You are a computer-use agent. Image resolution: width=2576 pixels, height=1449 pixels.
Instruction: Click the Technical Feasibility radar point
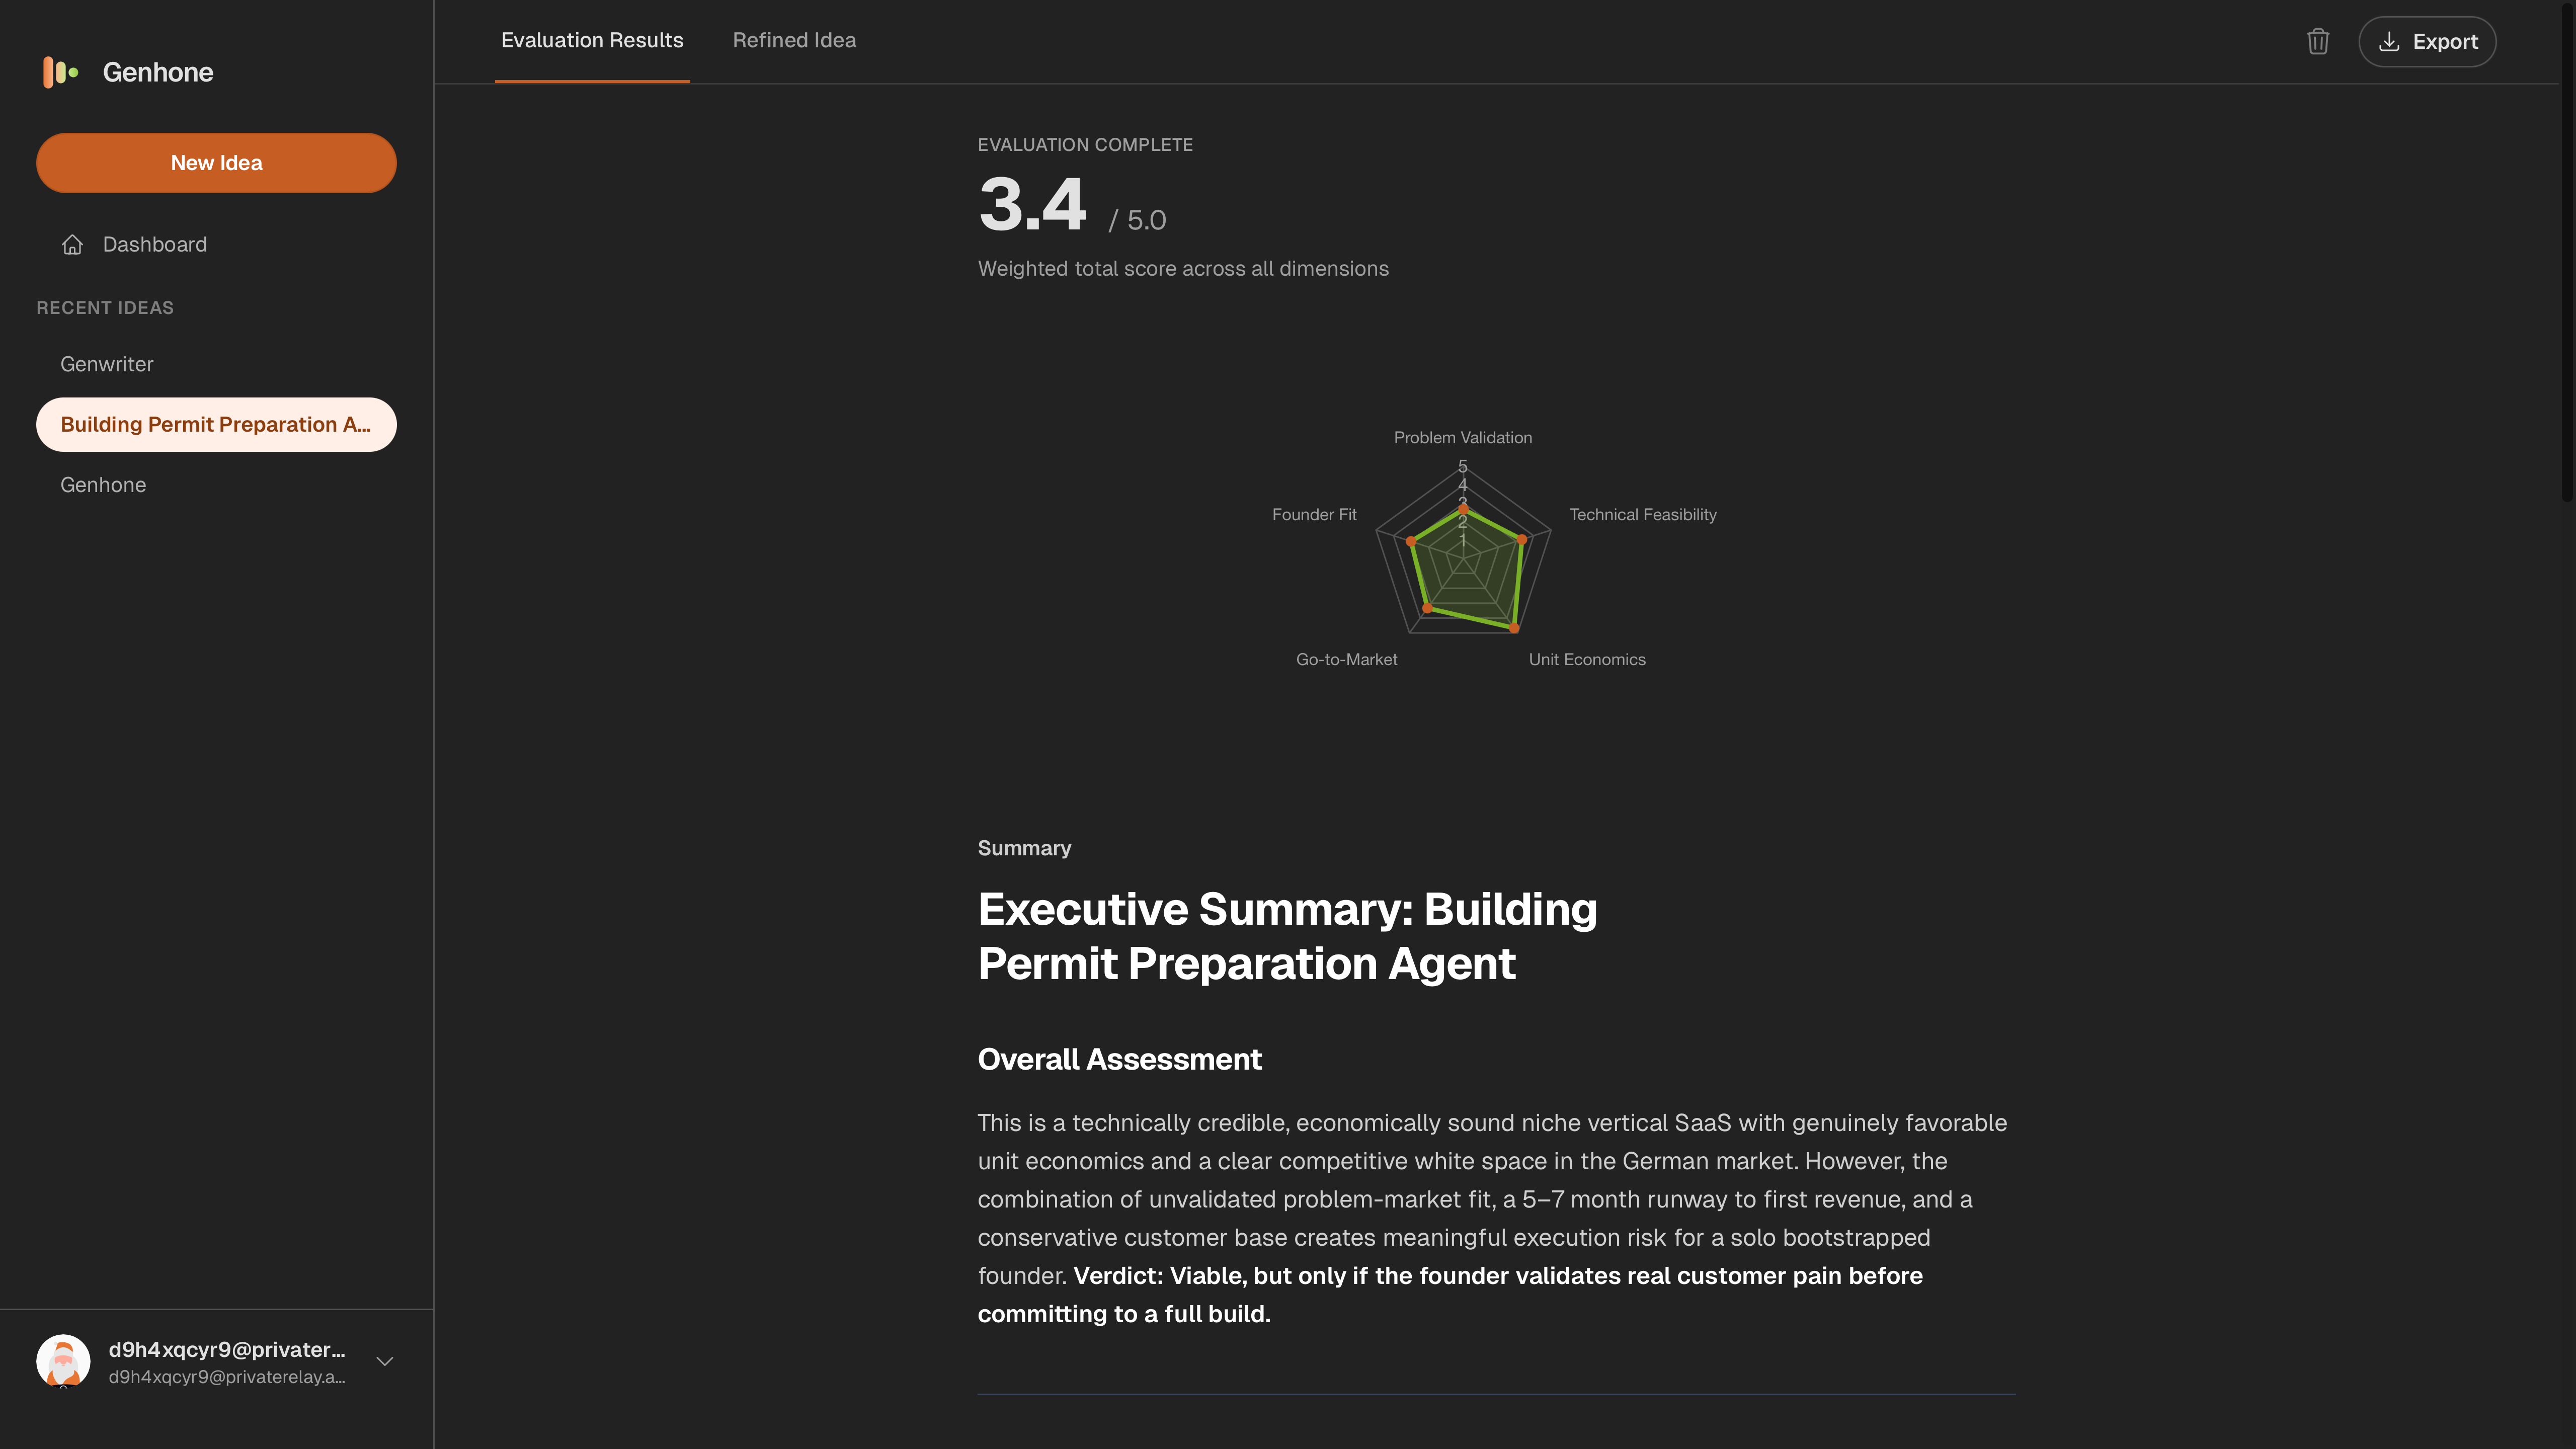point(1522,540)
